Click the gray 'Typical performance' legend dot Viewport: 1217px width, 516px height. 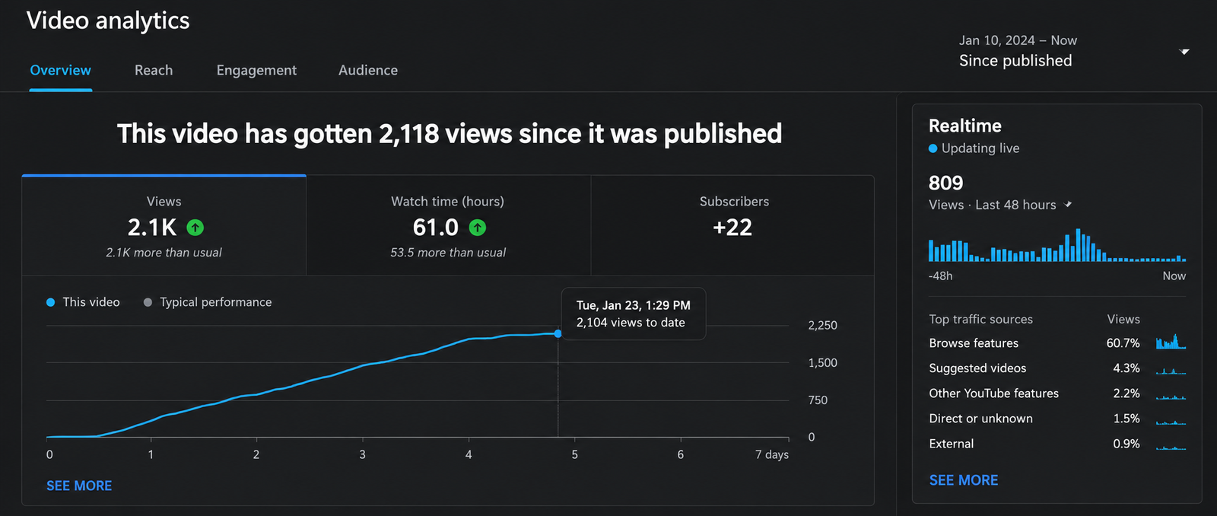click(x=148, y=302)
